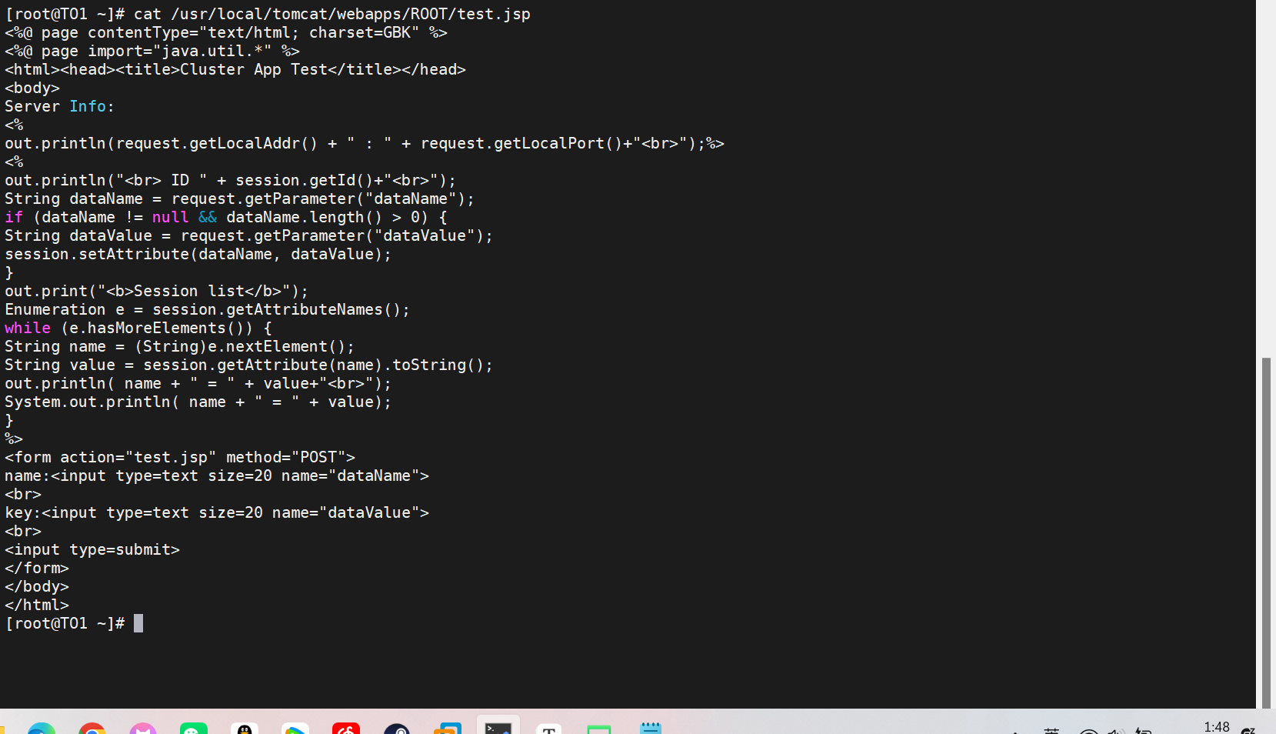Click the 'cat /usr/local/tomcat/webapps/ROOT/test.jsp' command

coord(332,14)
